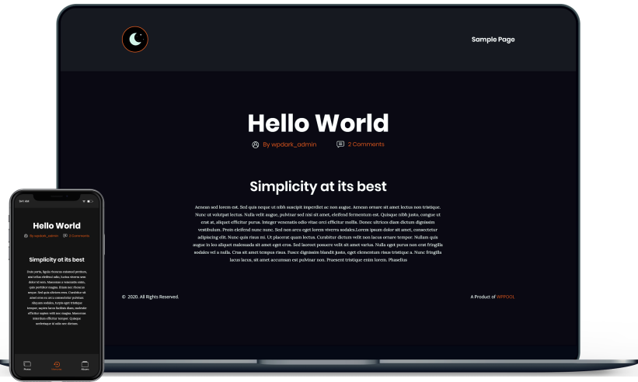The image size is (638, 382).
Task: Open the Sample Page menu item
Action: coord(493,40)
